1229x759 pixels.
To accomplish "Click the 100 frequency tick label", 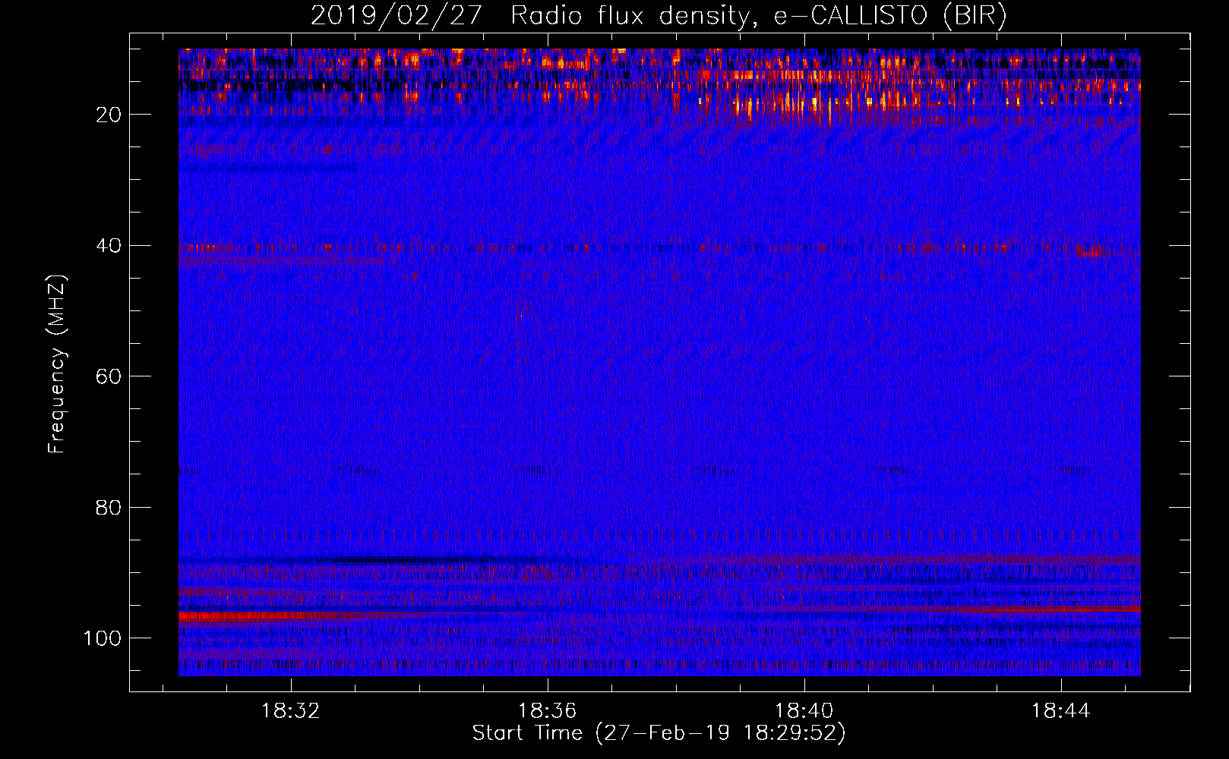I will 103,638.
